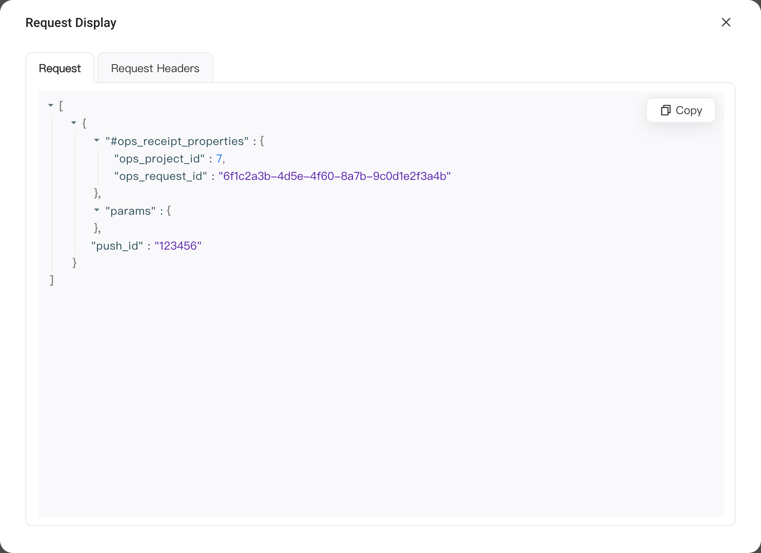The width and height of the screenshot is (761, 553).
Task: Click the "#ops_receipt_properties" key text
Action: pos(177,141)
